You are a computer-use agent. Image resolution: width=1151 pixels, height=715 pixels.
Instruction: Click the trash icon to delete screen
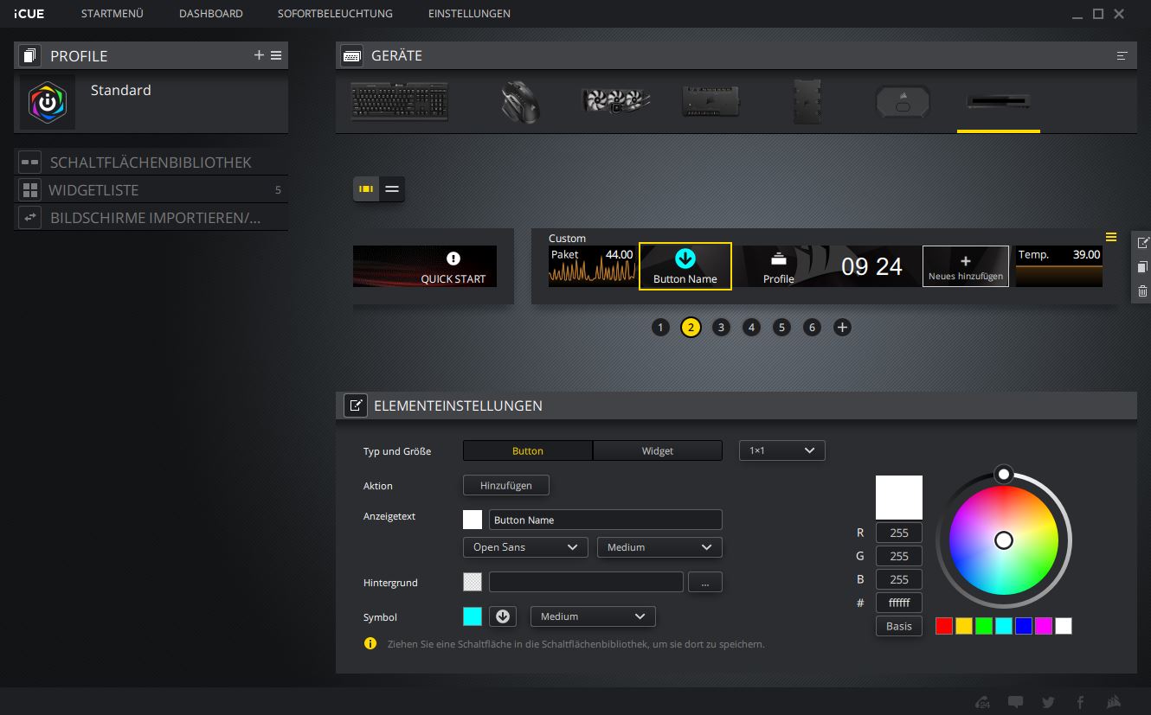point(1142,291)
